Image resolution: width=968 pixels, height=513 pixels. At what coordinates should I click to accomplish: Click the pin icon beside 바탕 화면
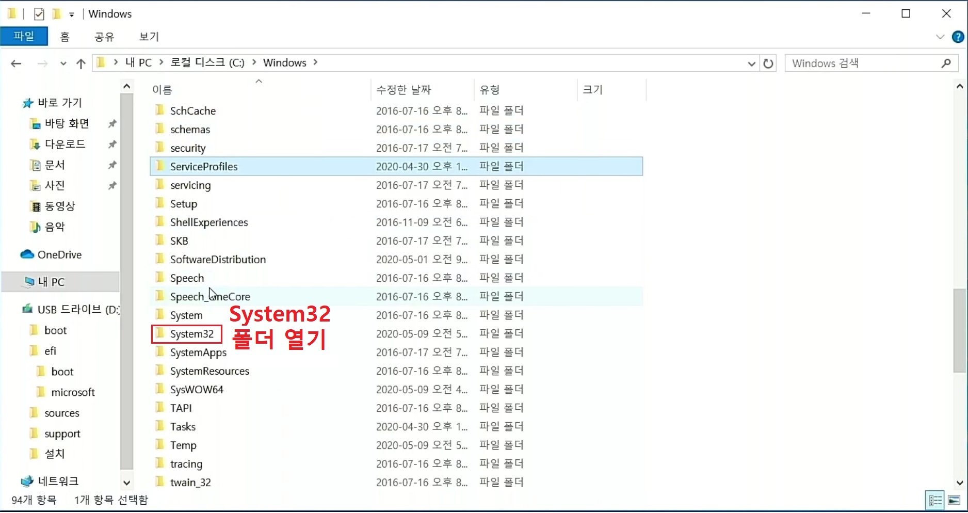coord(112,123)
